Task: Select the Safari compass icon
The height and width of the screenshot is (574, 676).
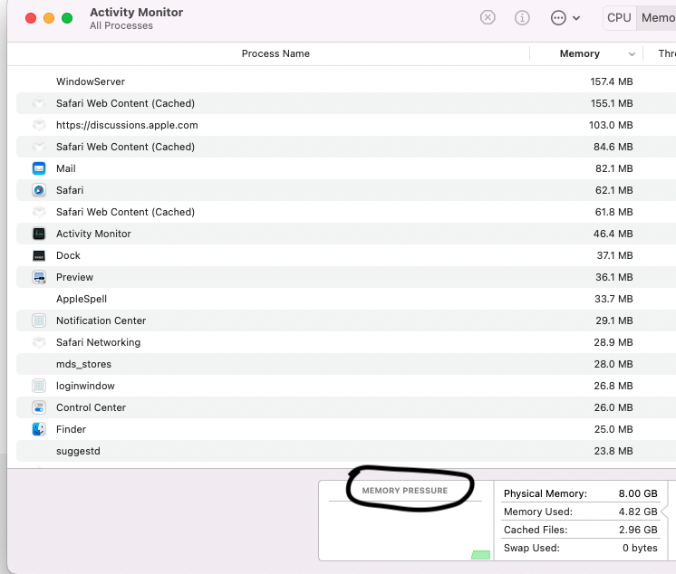Action: pyautogui.click(x=39, y=190)
